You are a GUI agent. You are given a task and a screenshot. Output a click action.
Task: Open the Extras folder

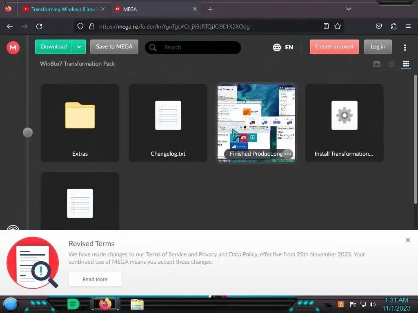coord(80,123)
